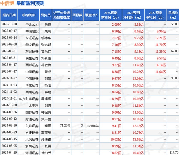
Task: Select institution 民生证券
Action: (x=32, y=58)
